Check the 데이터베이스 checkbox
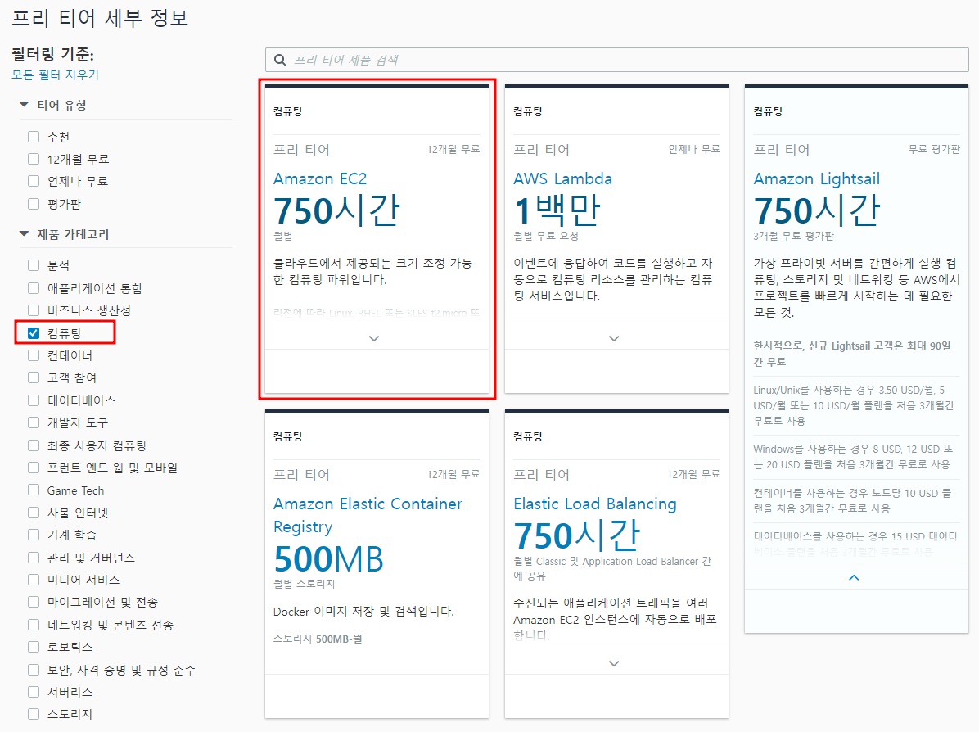 pos(34,400)
